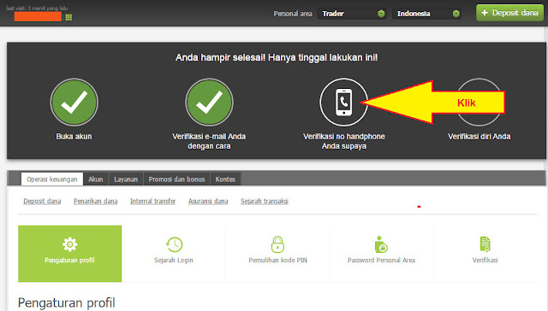Click the Sejarah Login clock icon
The width and height of the screenshot is (548, 311).
coord(174,244)
